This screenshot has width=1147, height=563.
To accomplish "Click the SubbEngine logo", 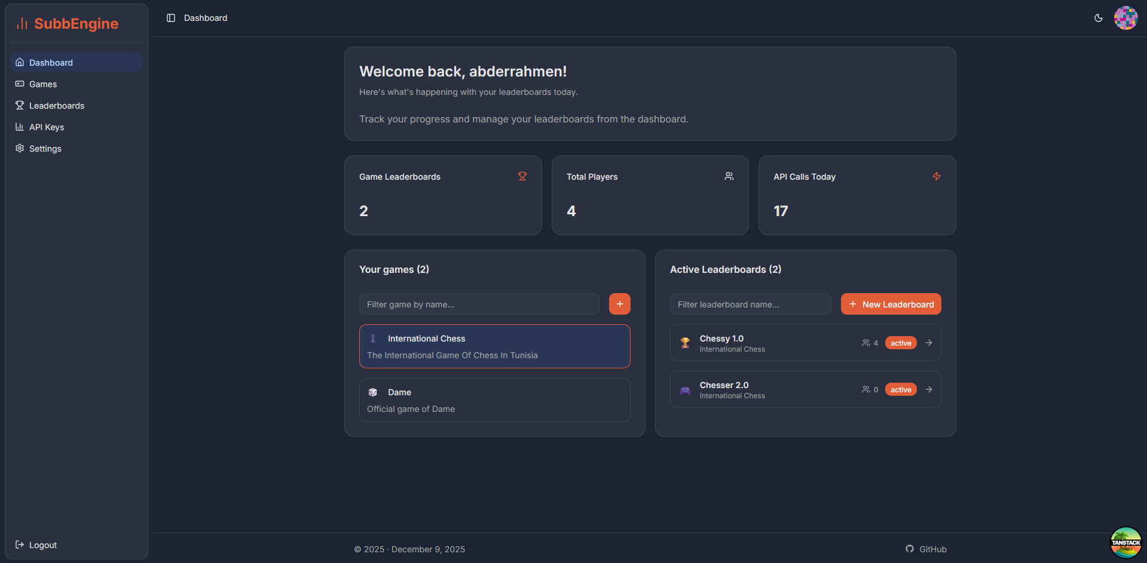I will pyautogui.click(x=68, y=23).
